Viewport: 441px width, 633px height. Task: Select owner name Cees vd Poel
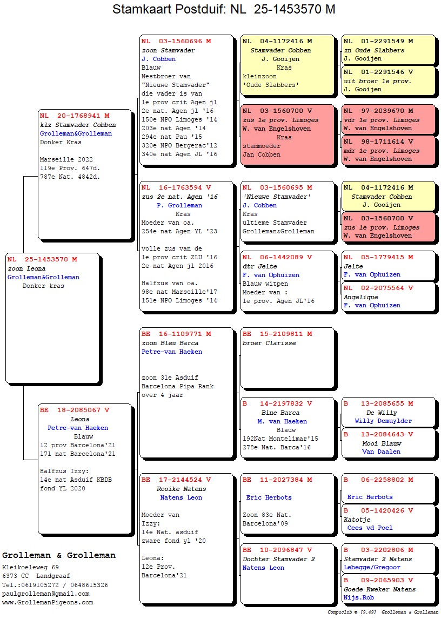[x=370, y=528]
